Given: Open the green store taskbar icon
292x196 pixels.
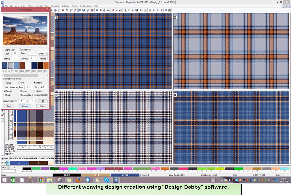Looking at the screenshot, I should pos(13,180).
